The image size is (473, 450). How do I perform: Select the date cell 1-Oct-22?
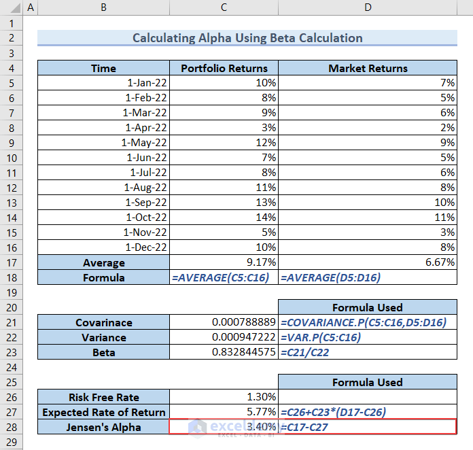click(103, 218)
